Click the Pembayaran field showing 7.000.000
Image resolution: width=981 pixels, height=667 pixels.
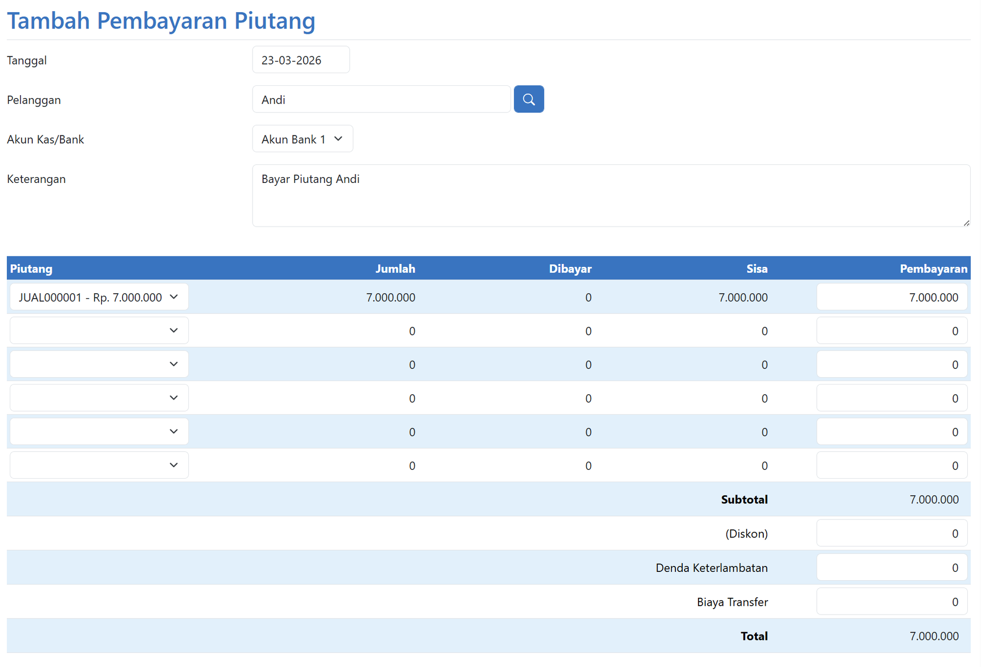892,297
